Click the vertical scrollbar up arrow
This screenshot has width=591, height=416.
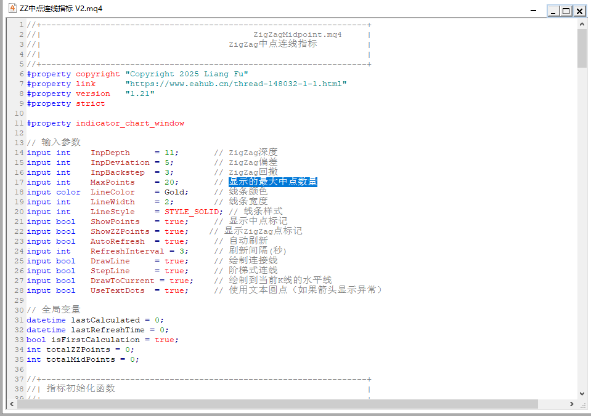[x=582, y=24]
